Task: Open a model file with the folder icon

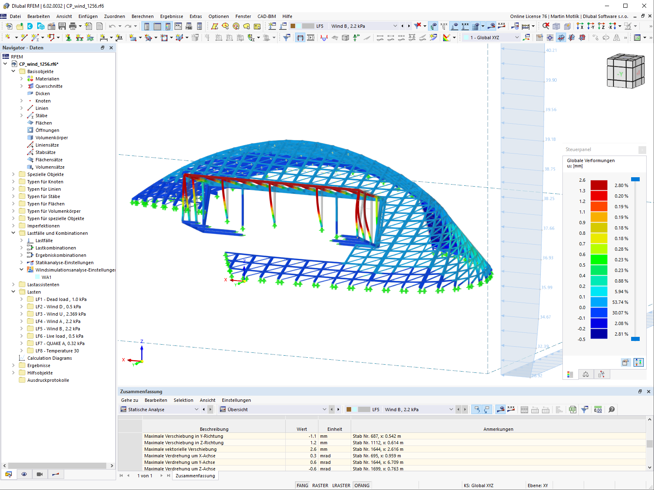Action: 20,26
